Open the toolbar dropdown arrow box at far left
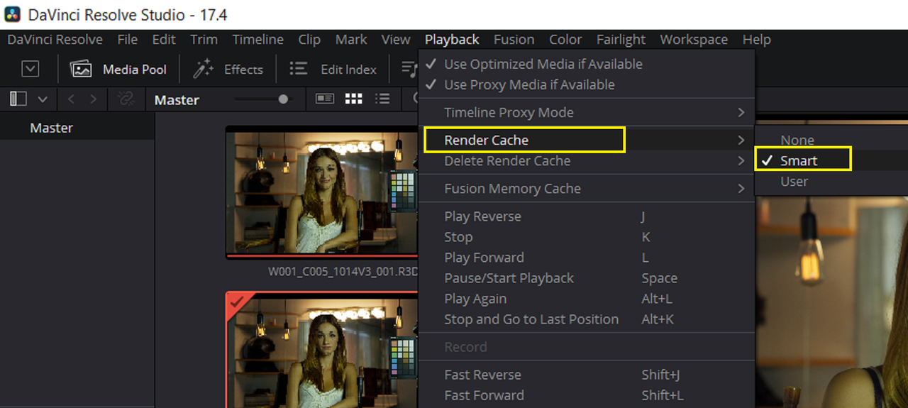This screenshot has width=908, height=408. tap(30, 69)
